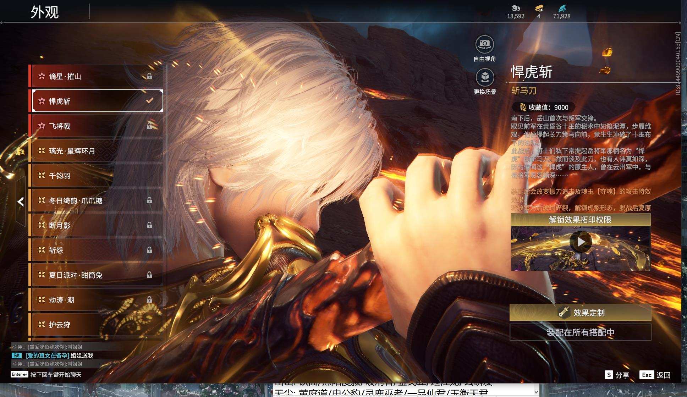The image size is (687, 397).
Task: Click the rarity icon on 护云狩
Action: [x=42, y=324]
